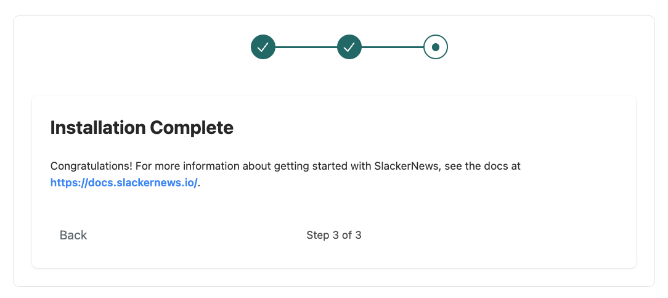
Task: Click the word Complete in the heading
Action: click(192, 128)
